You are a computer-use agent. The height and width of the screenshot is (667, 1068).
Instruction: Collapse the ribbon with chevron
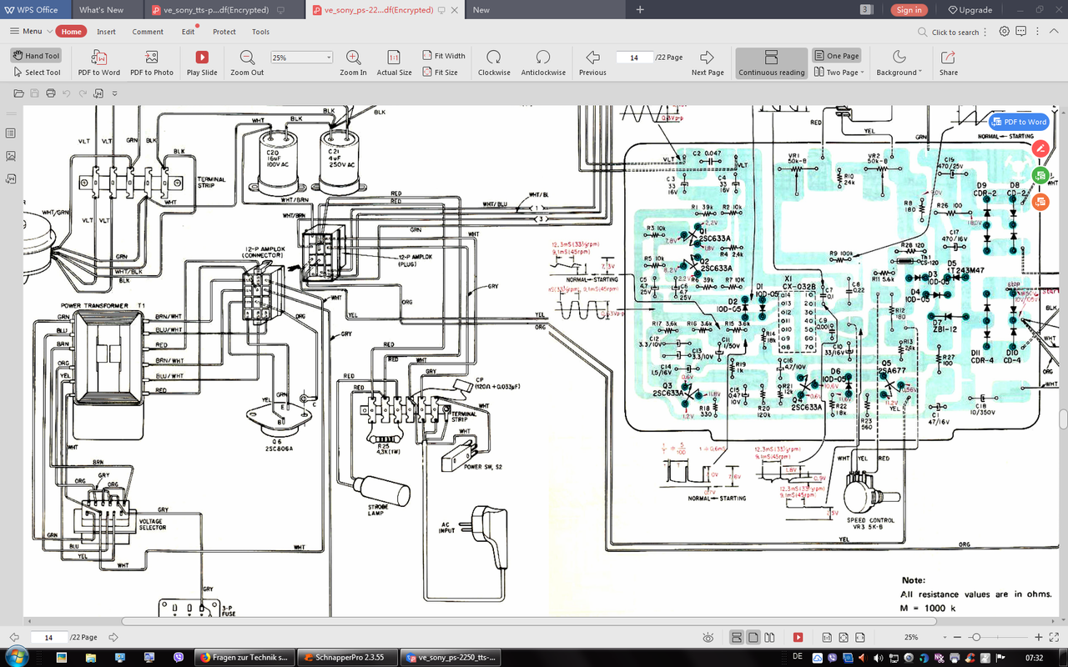[1054, 32]
